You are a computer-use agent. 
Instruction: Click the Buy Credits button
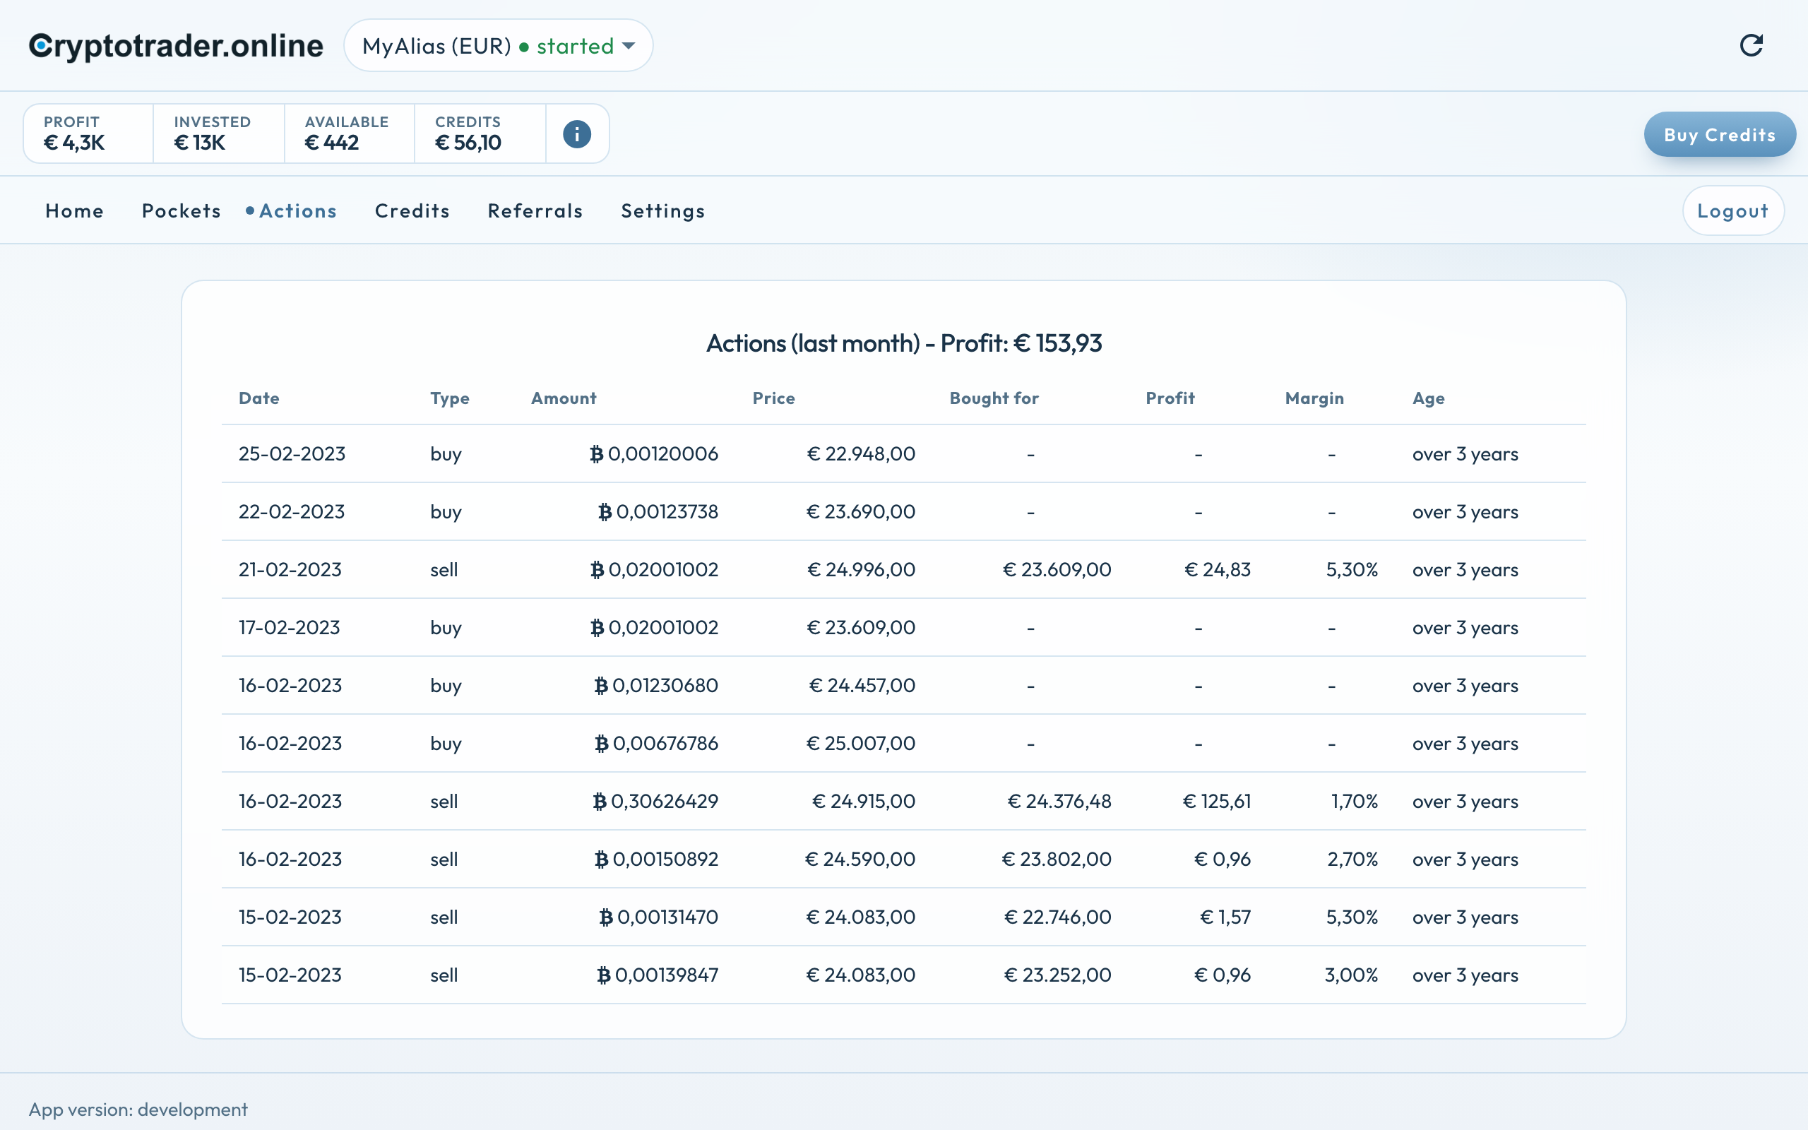tap(1720, 134)
